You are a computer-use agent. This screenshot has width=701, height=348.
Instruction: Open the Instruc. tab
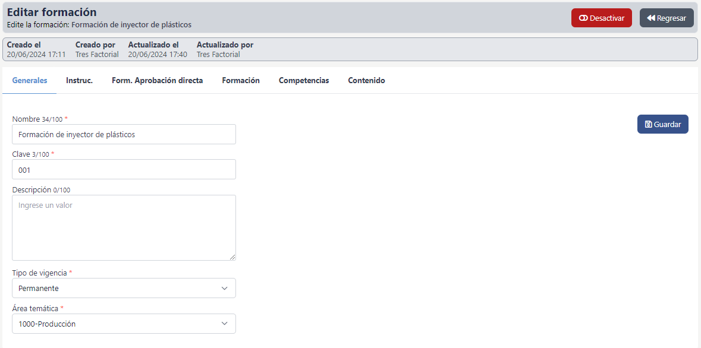[79, 81]
